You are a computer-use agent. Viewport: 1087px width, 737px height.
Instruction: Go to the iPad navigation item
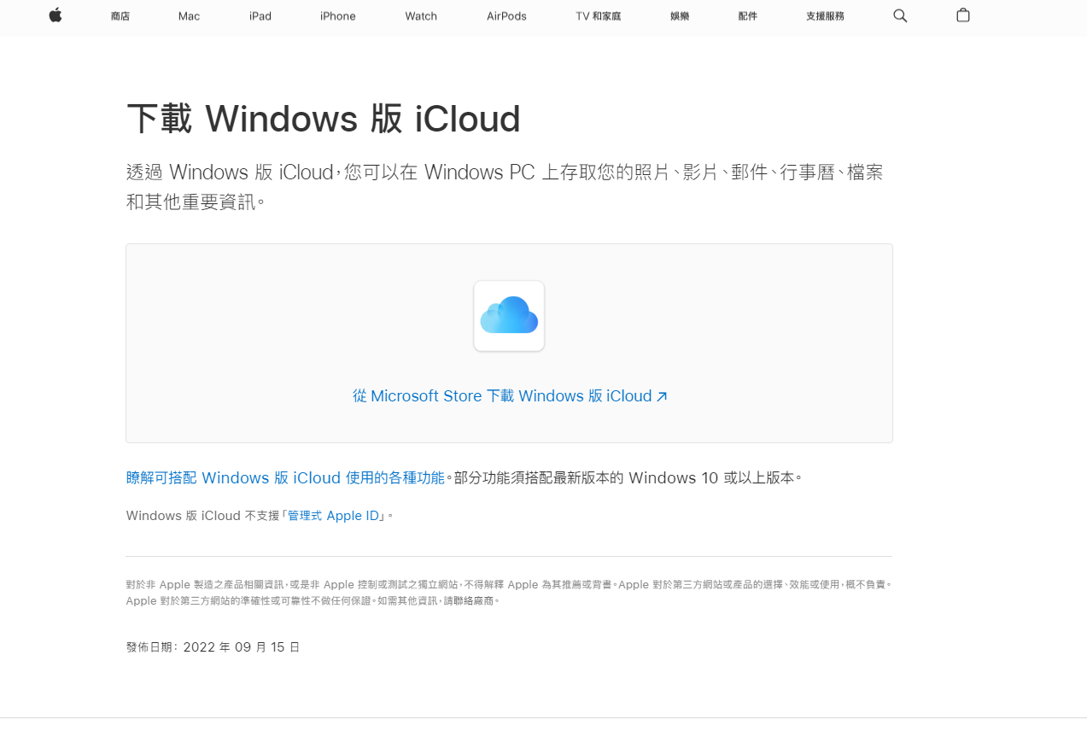coord(260,16)
